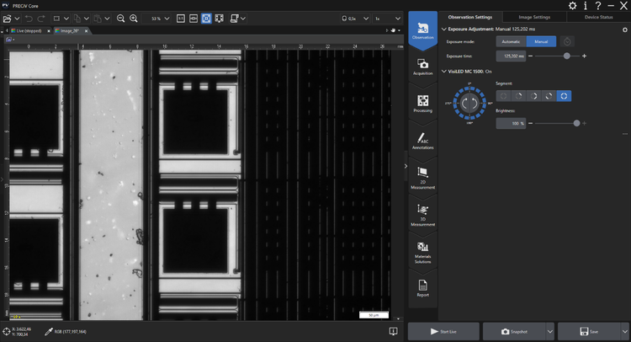Click the zoom out magnifier icon

pos(120,18)
